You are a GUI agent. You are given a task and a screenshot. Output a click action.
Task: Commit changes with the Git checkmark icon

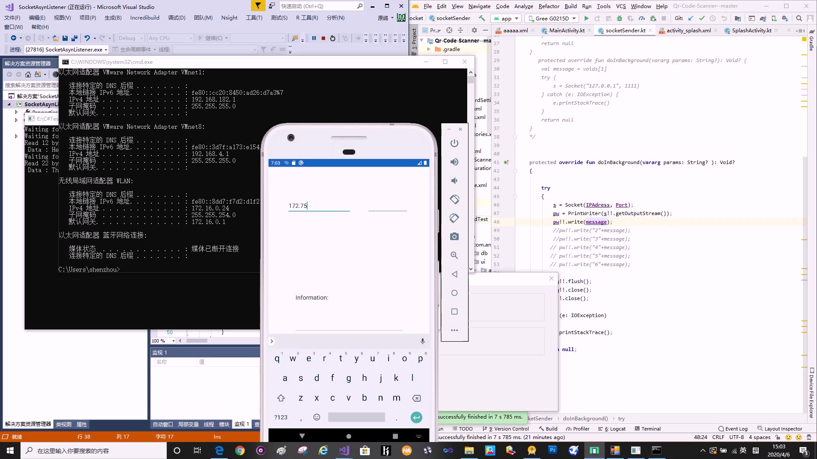pos(702,18)
